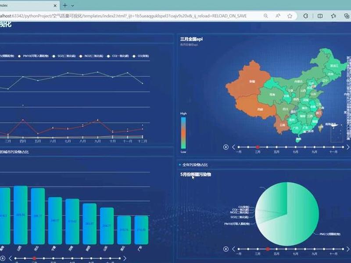The height and width of the screenshot is (263, 351).
Task: Click the 四川 province on the map
Action: click(285, 109)
